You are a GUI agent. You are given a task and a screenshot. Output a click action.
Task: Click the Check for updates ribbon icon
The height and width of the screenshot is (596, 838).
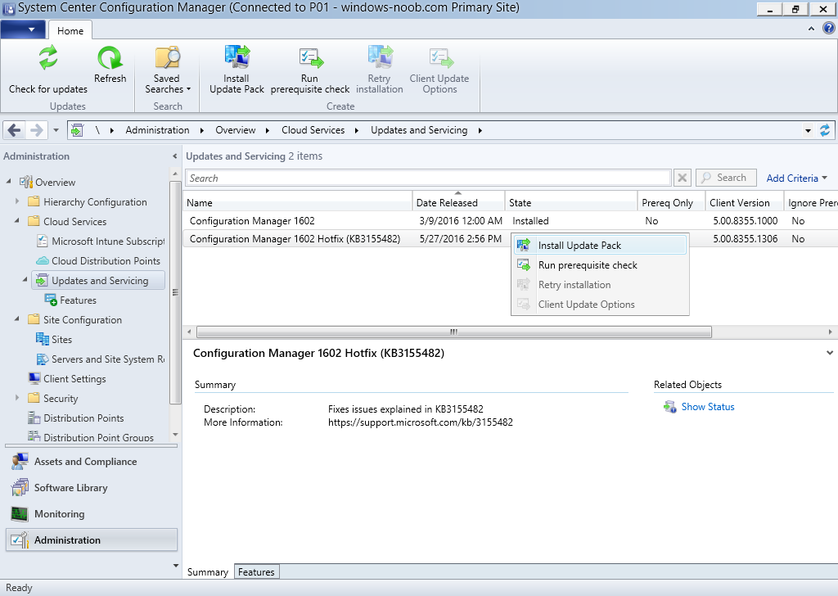coord(48,58)
